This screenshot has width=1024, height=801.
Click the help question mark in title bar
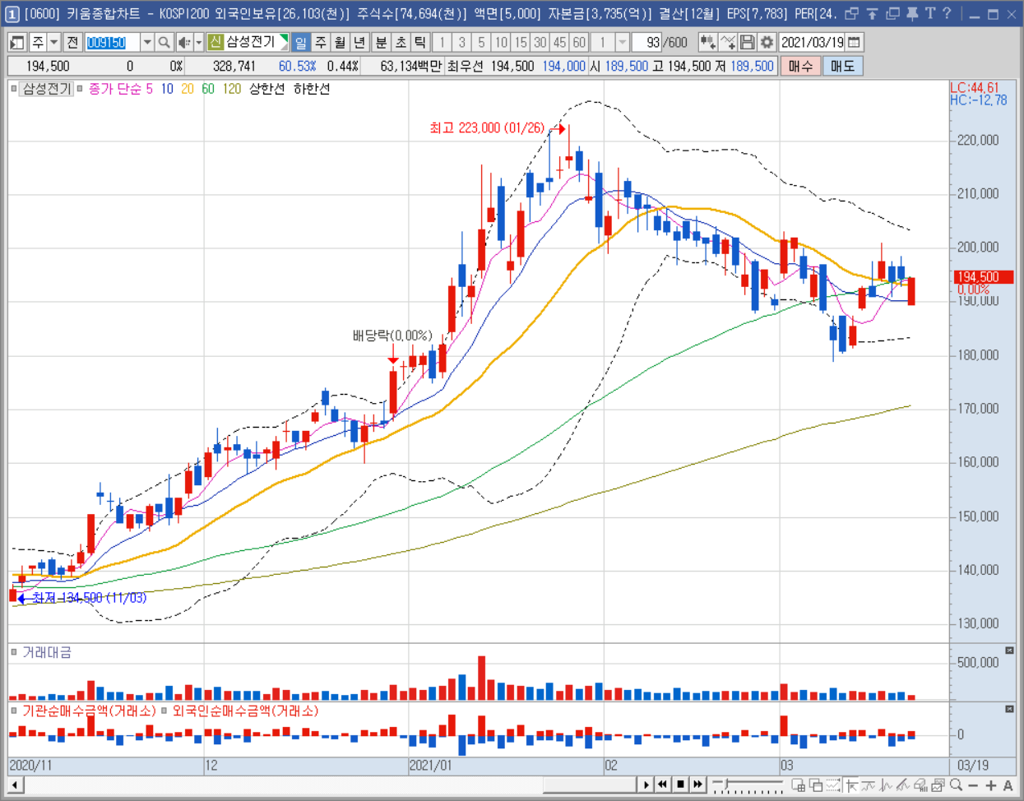tap(947, 14)
